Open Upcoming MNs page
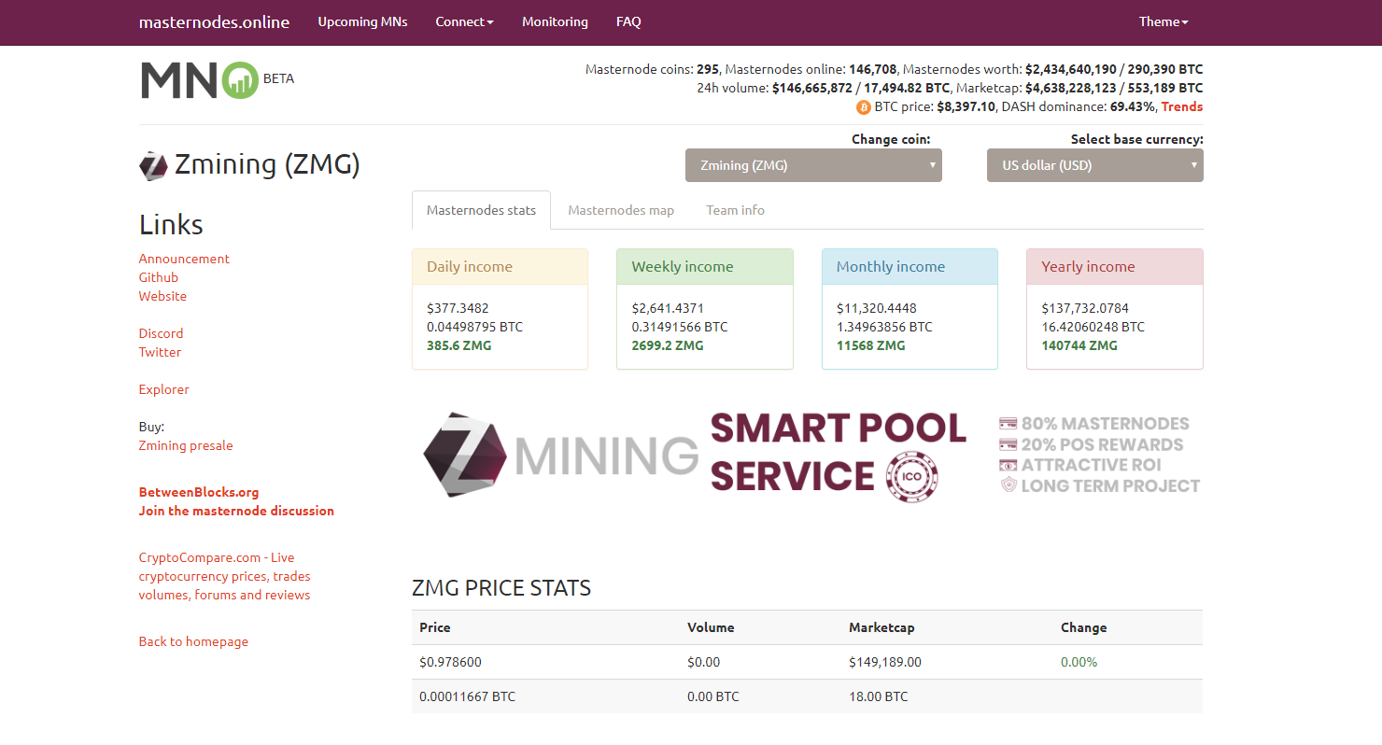 tap(362, 21)
